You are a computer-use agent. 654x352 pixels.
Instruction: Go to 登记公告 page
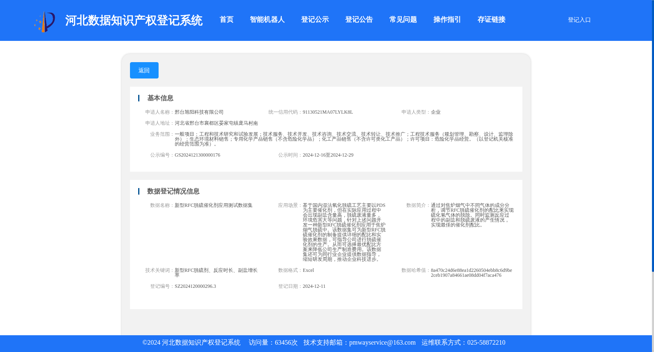pyautogui.click(x=359, y=20)
